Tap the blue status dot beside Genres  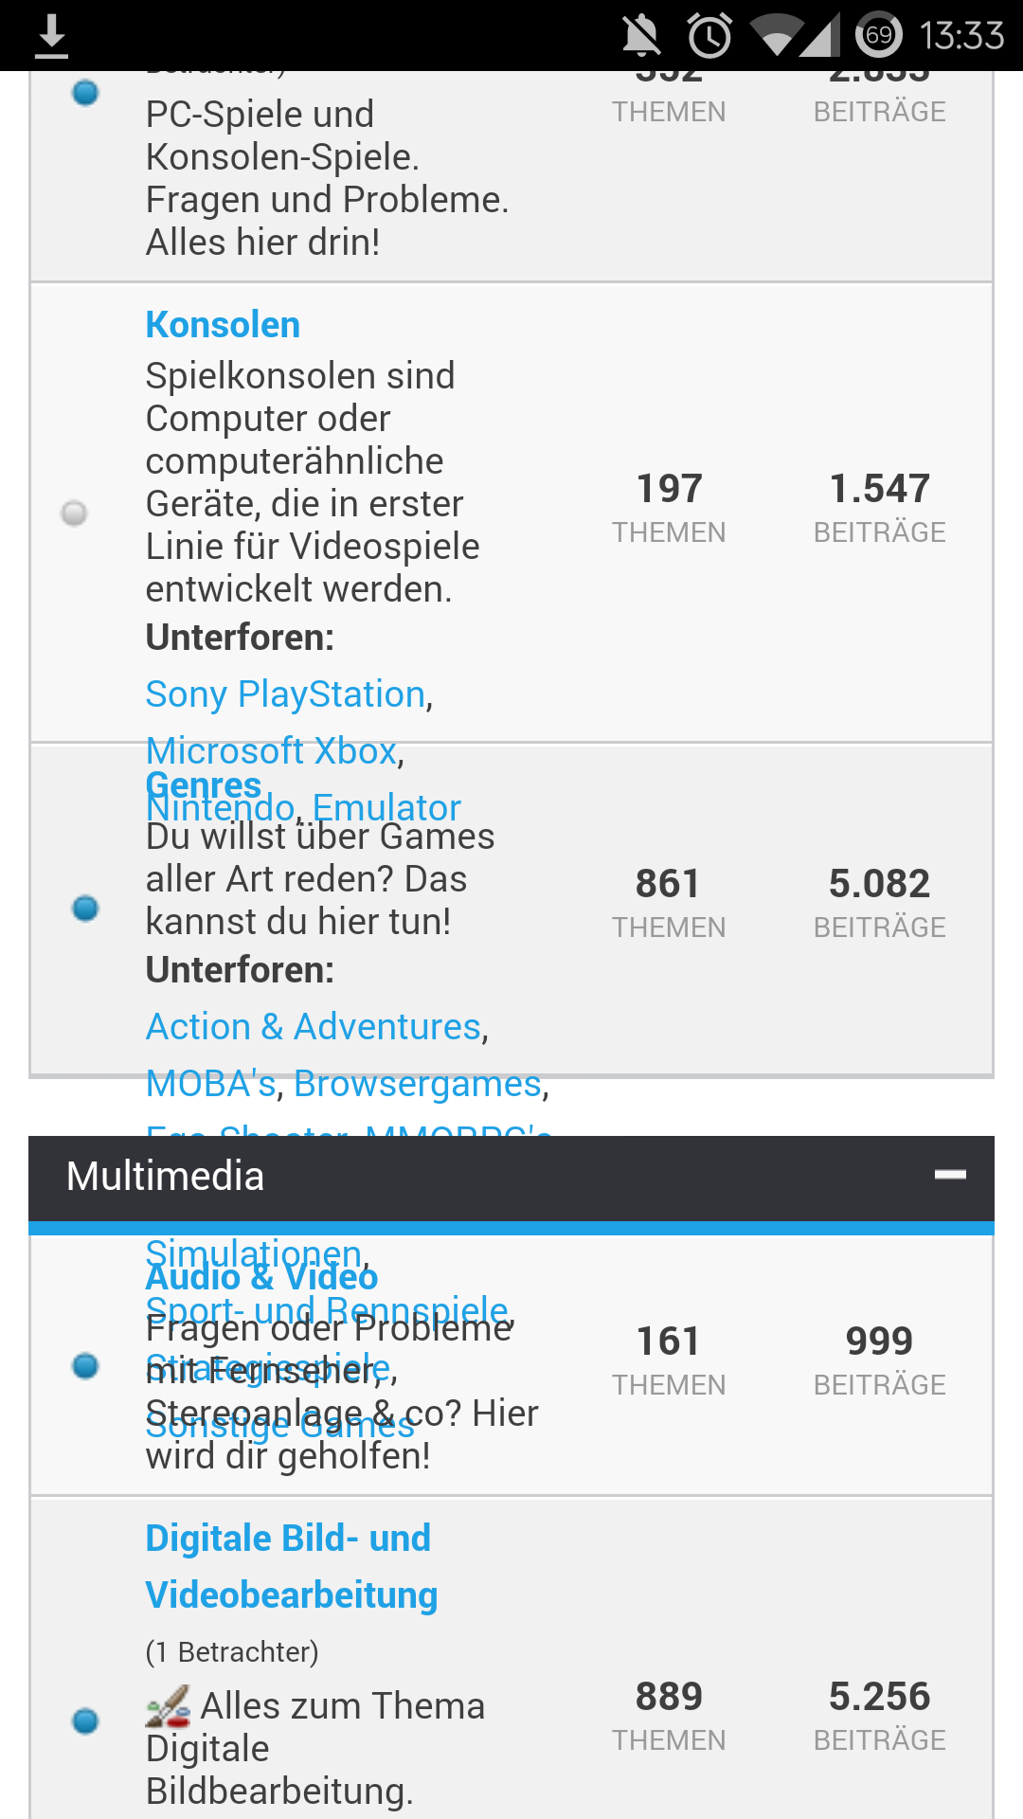coord(85,908)
